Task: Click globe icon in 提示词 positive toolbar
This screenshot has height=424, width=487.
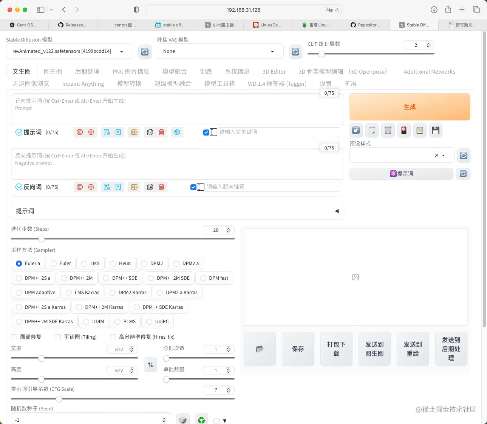Action: click(x=80, y=132)
